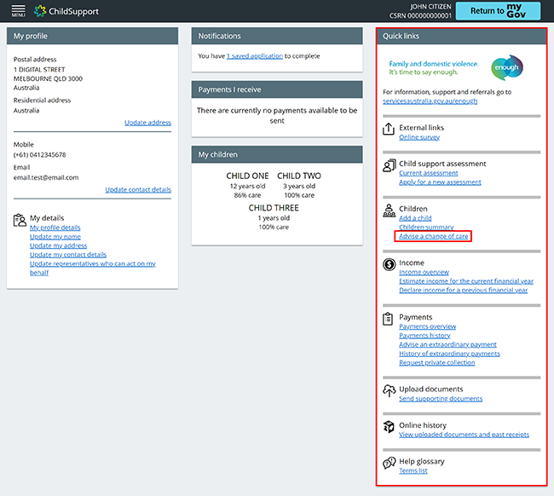Click the My details clipboard icon
The image size is (554, 496).
[20, 220]
